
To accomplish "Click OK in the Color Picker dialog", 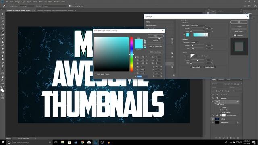I will (156, 36).
